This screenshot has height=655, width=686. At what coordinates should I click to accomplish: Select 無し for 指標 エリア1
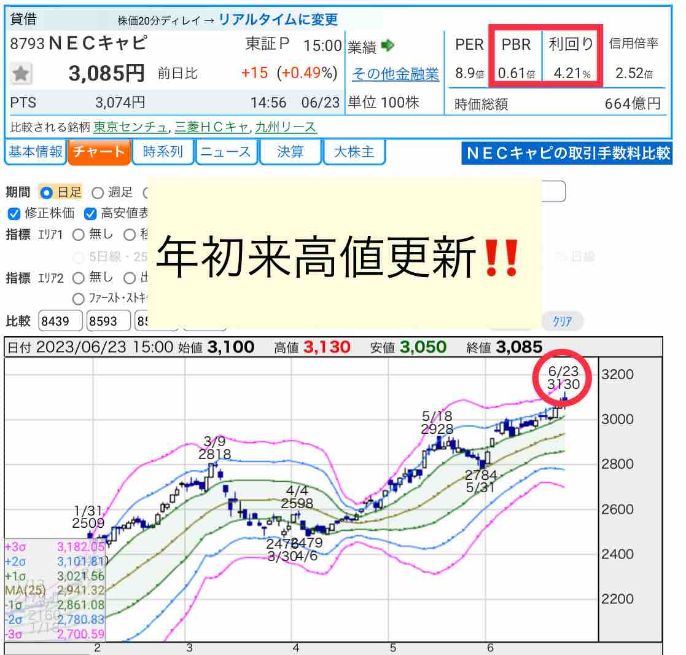(79, 235)
